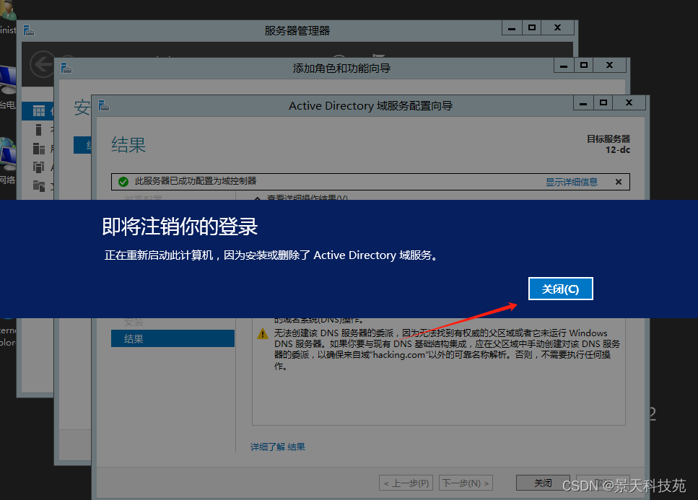
Task: Maximize the 添加角色和功能向导 window
Action: point(584,66)
